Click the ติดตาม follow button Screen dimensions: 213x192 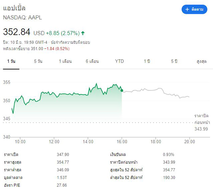tap(194, 10)
